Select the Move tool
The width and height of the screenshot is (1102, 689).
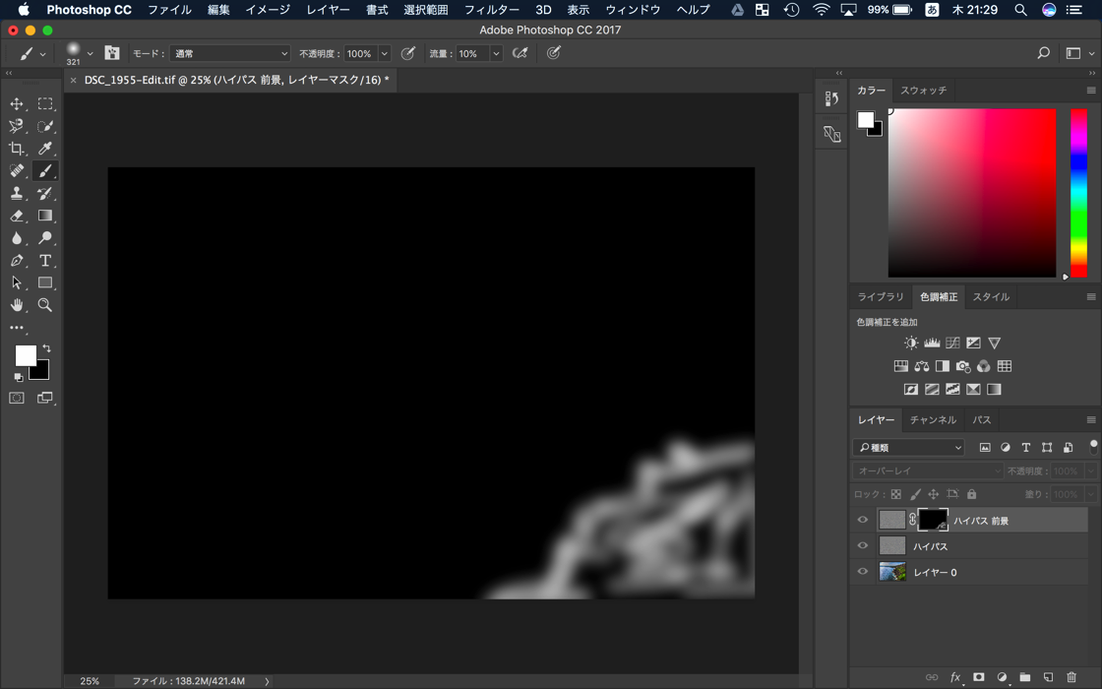(x=17, y=103)
